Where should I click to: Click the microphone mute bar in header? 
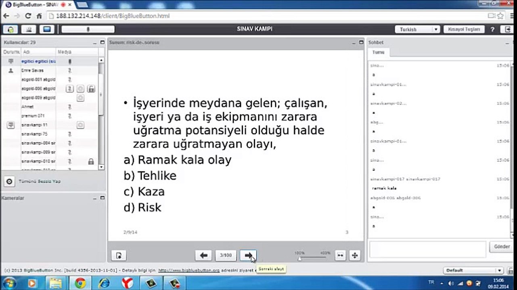[88, 29]
